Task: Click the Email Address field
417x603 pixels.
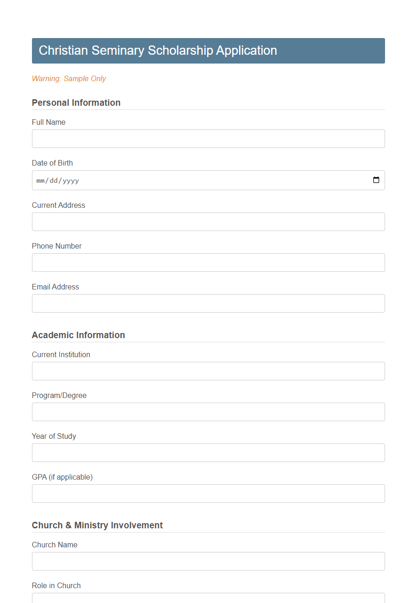Action: pyautogui.click(x=208, y=303)
